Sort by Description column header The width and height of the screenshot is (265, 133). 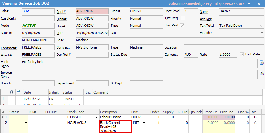[x=115, y=112]
